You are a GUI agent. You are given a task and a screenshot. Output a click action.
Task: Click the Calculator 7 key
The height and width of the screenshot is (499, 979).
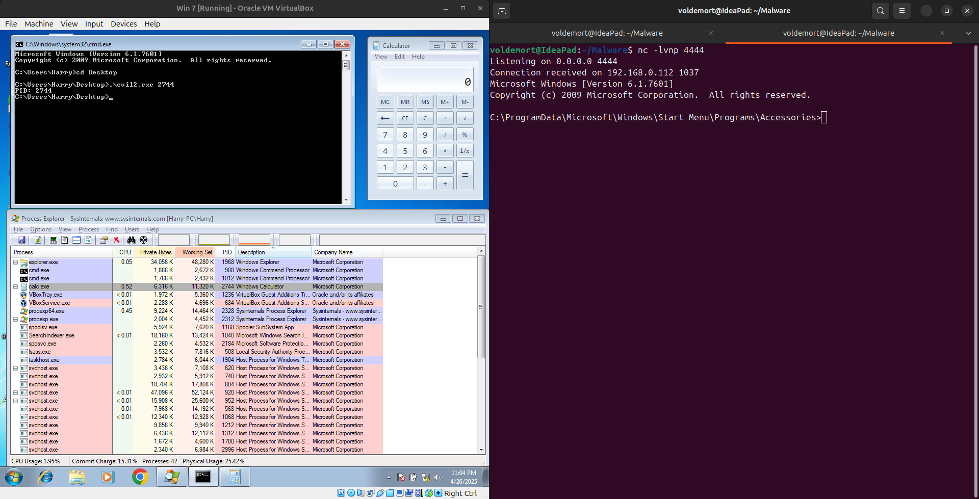click(x=385, y=135)
